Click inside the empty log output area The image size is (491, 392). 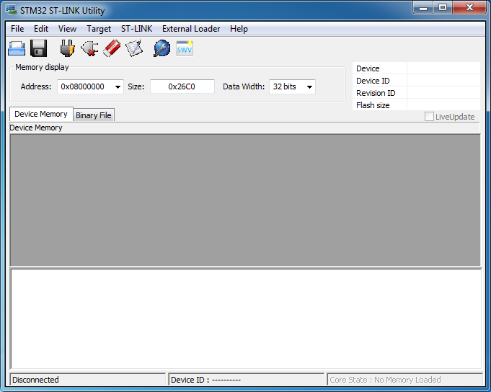245,318
